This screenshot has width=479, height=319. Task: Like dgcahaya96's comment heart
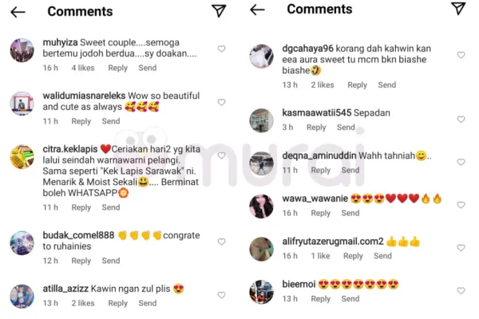[461, 55]
